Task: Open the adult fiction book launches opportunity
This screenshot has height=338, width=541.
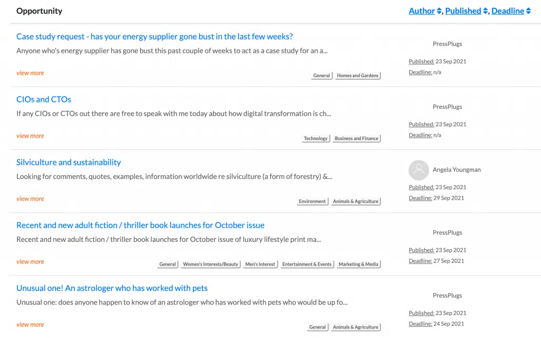Action: (140, 225)
